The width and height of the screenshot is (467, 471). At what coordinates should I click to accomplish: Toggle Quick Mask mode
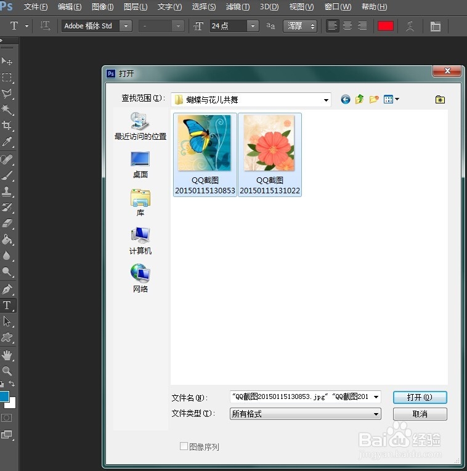click(7, 418)
